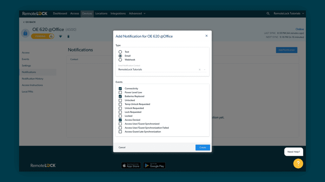Click the RemoteLock footer logo
325x182 pixels.
(x=43, y=166)
